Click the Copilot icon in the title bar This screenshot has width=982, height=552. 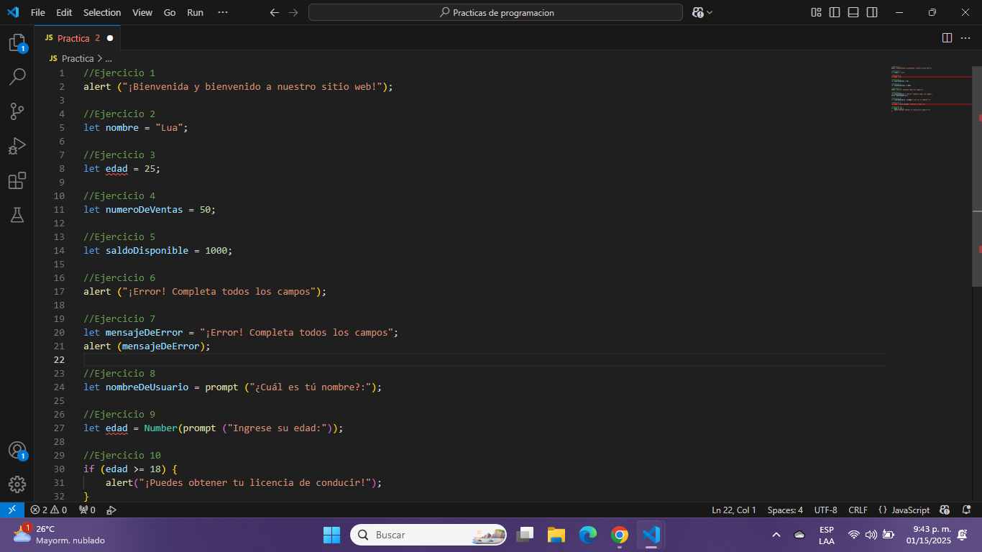tap(697, 12)
